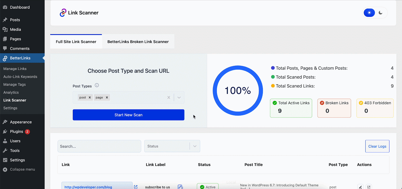The height and width of the screenshot is (189, 402).
Task: Open Manage Links submenu item
Action: [x=15, y=69]
